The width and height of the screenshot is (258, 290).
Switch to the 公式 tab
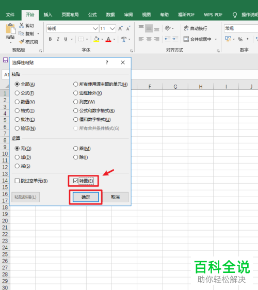pos(92,14)
